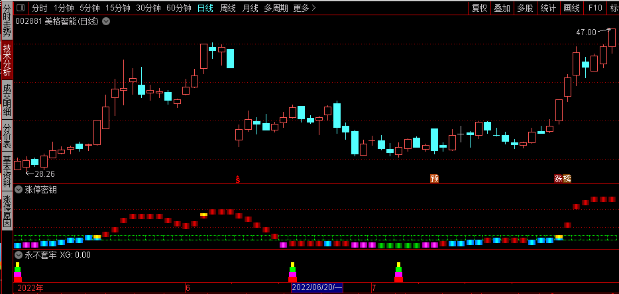Image resolution: width=619 pixels, height=294 pixels.
Task: Click stock title 002881 美格智能(日线)
Action: 56,22
